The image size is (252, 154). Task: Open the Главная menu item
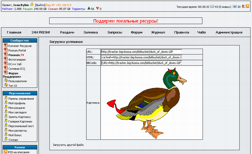[14, 33]
